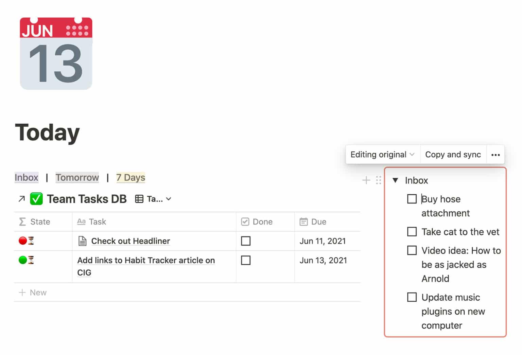Grab the six-dot drag handle near Inbox
Screen dimensions: 522x355
pos(378,180)
